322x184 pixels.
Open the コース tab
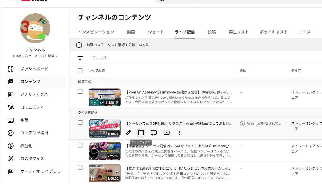[305, 32]
